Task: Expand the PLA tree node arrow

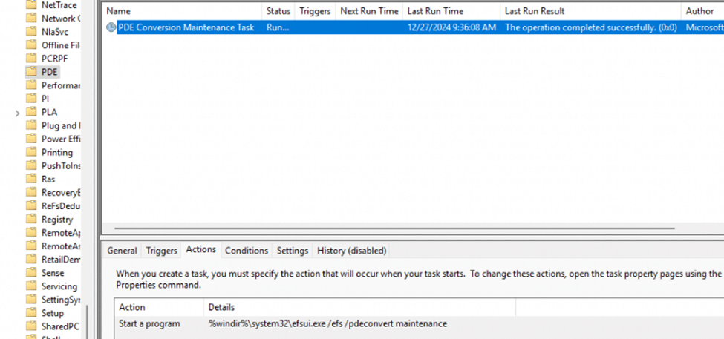Action: click(19, 113)
